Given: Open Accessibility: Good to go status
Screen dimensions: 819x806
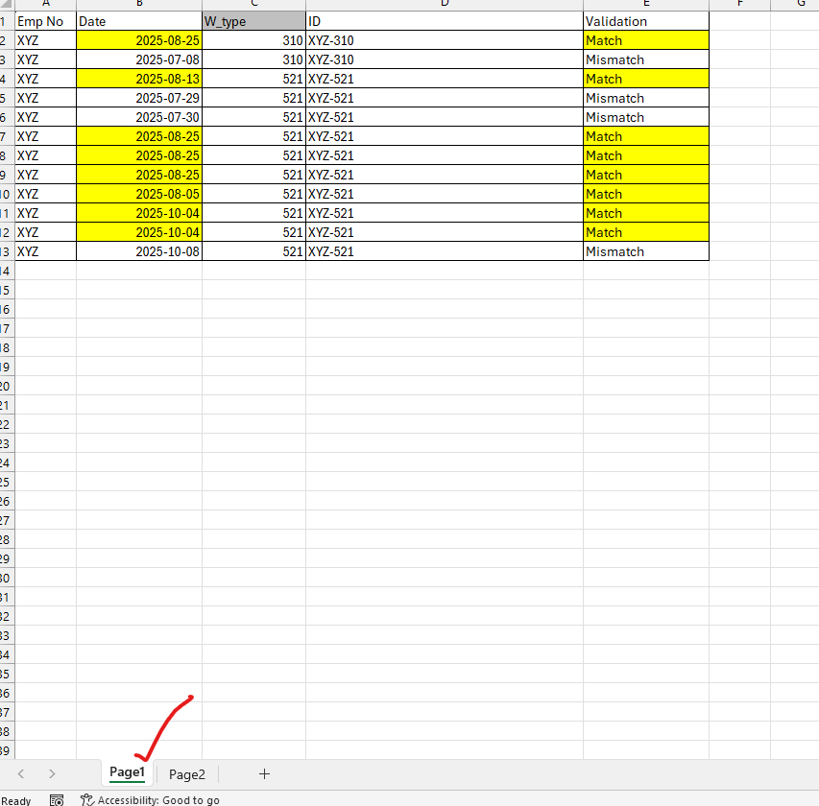Looking at the screenshot, I should 158,800.
